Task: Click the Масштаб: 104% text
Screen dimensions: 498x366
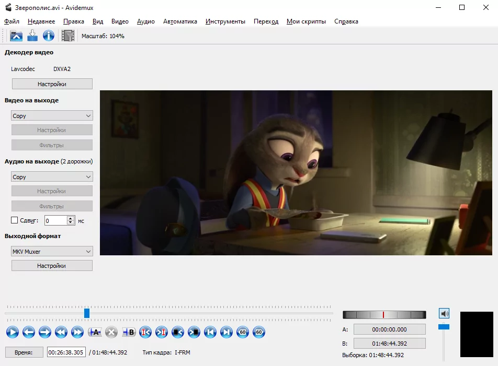Action: pos(103,36)
